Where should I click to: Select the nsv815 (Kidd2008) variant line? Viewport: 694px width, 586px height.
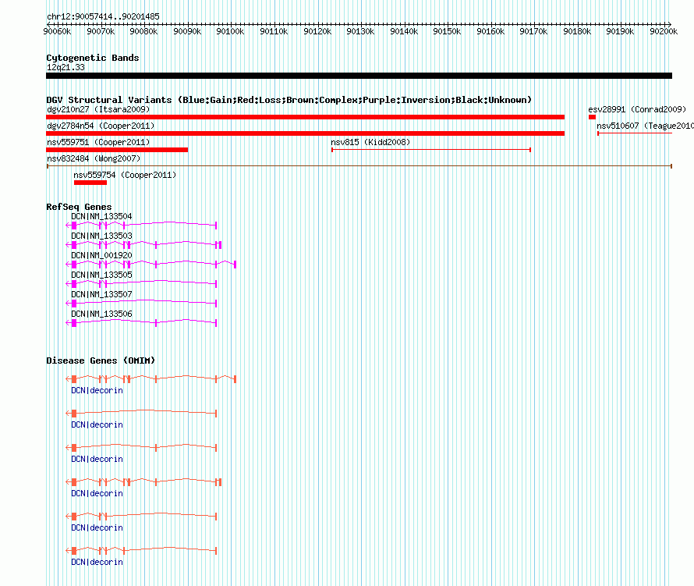[x=431, y=150]
